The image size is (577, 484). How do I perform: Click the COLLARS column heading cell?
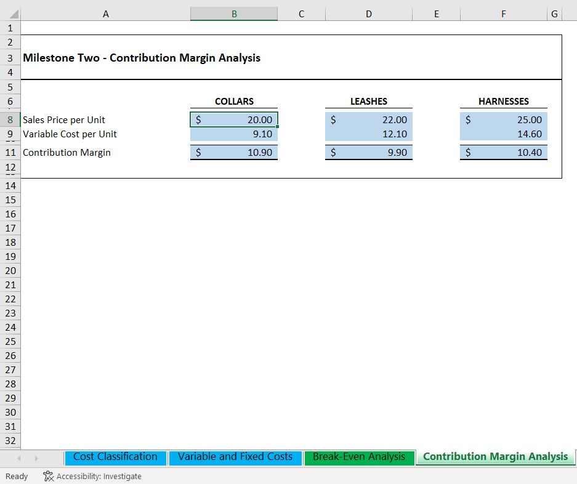point(234,101)
